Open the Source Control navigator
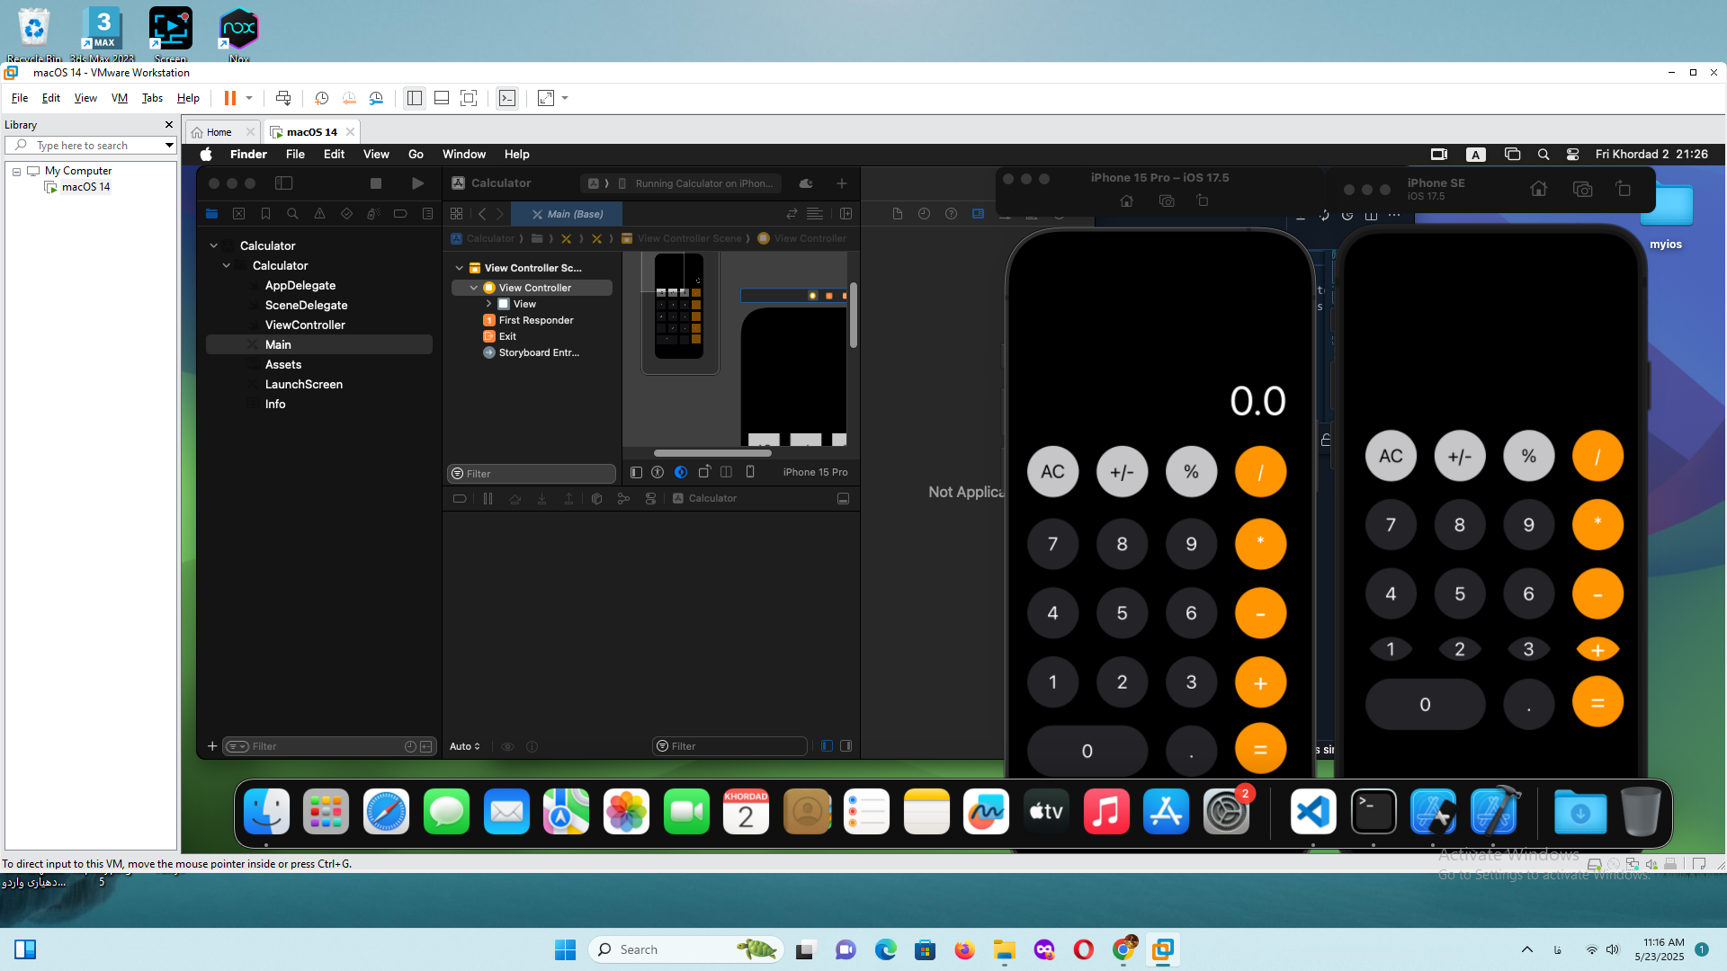The image size is (1727, 971). pos(238,214)
